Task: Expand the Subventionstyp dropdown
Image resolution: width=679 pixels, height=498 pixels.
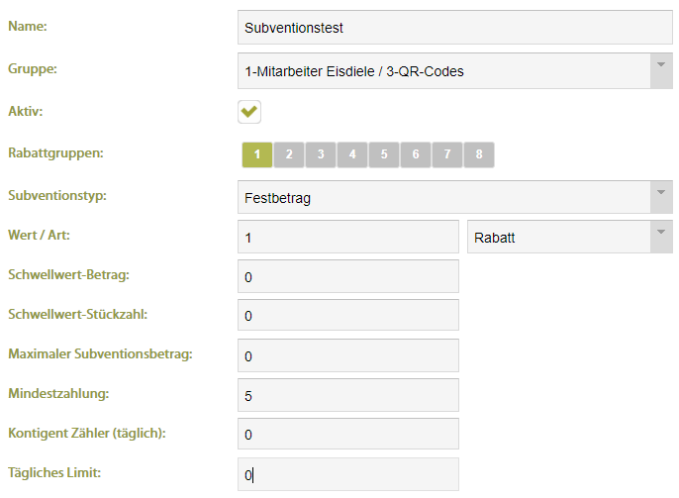Action: tap(661, 197)
